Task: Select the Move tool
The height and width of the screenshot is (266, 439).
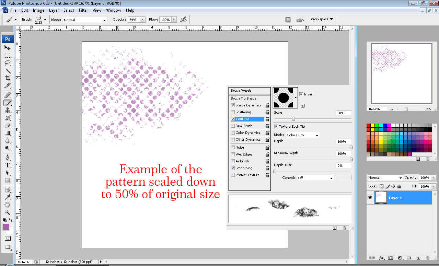Action: coord(8,48)
